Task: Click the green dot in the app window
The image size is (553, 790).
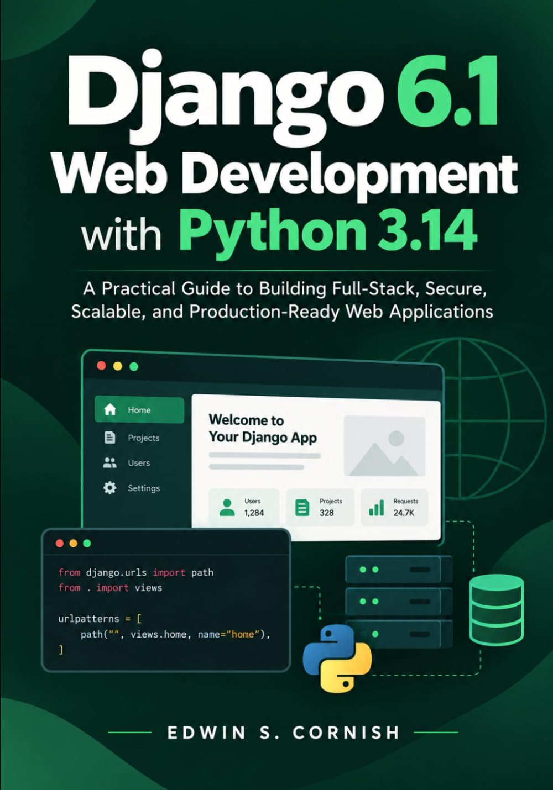Action: 134,366
